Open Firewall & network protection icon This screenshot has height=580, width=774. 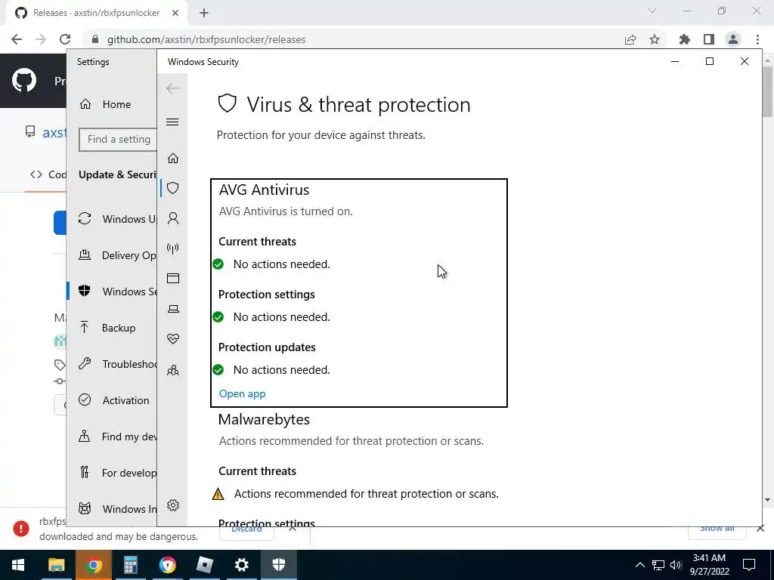click(173, 248)
